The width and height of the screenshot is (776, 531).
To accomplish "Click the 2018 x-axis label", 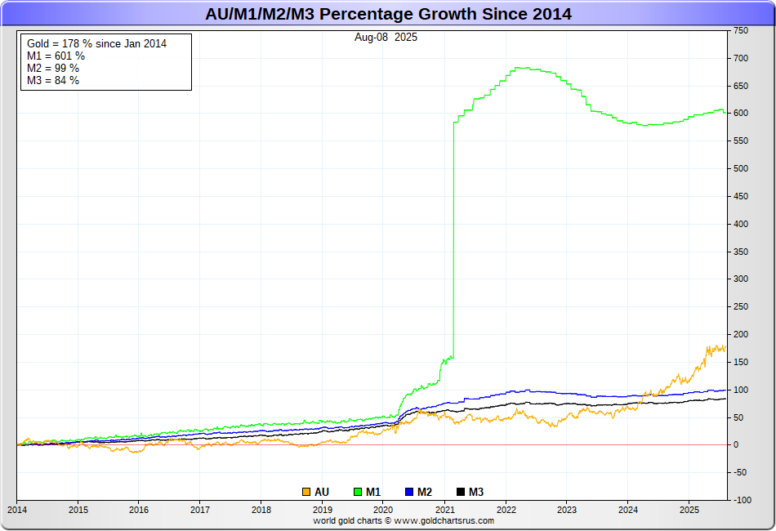I will point(261,510).
